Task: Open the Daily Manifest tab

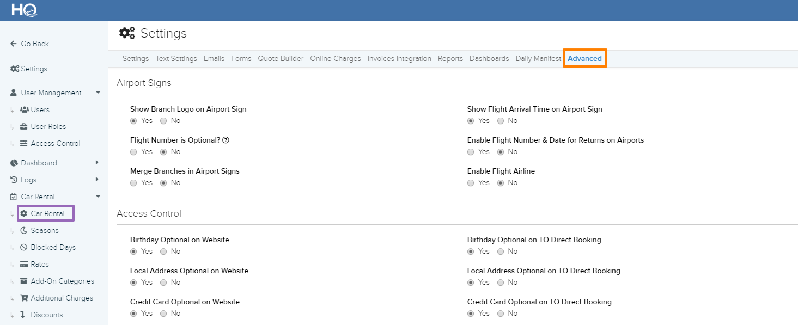Action: (x=538, y=58)
